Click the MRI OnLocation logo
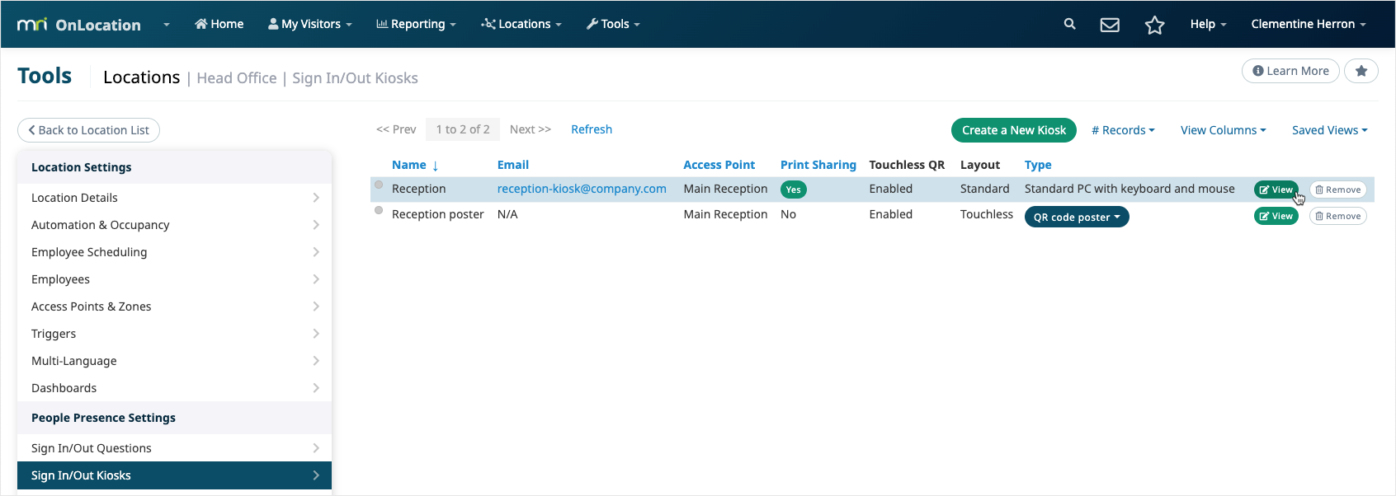Image resolution: width=1396 pixels, height=496 pixels. tap(79, 25)
